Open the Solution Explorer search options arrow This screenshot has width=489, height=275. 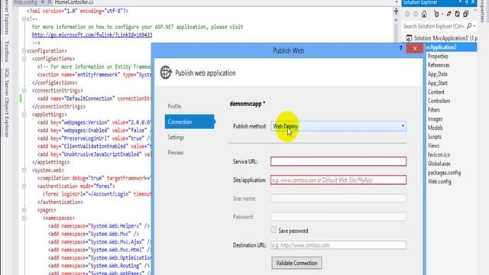click(474, 26)
